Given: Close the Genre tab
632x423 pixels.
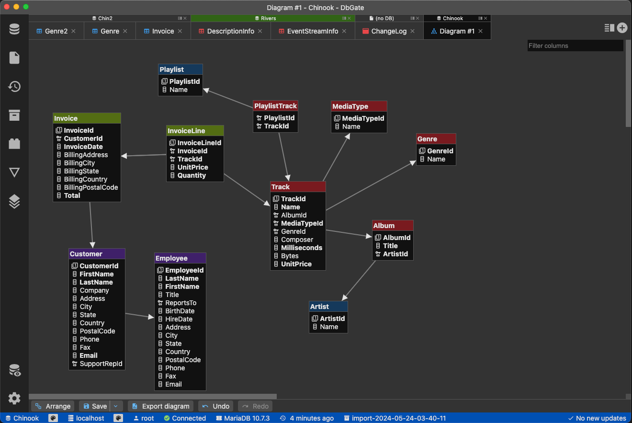Looking at the screenshot, I should pyautogui.click(x=125, y=31).
